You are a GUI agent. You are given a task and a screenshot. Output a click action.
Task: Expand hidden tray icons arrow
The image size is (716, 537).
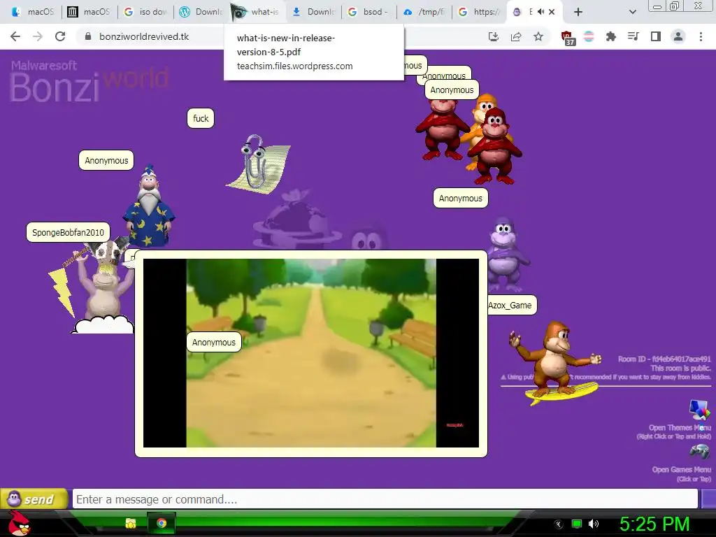coord(559,524)
